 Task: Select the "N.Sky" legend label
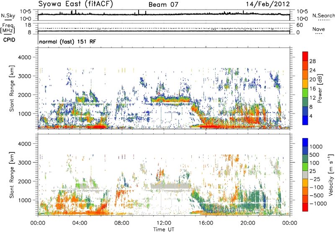pyautogui.click(x=8, y=15)
